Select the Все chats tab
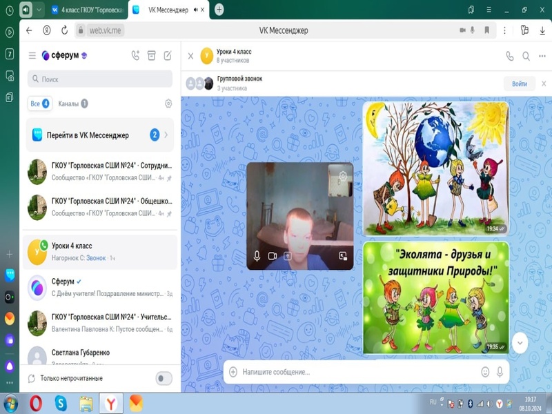The width and height of the screenshot is (552, 414). tap(39, 103)
